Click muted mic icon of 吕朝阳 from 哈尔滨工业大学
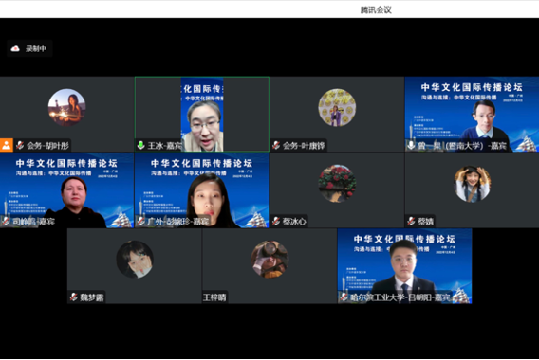The image size is (539, 360). pos(344,297)
